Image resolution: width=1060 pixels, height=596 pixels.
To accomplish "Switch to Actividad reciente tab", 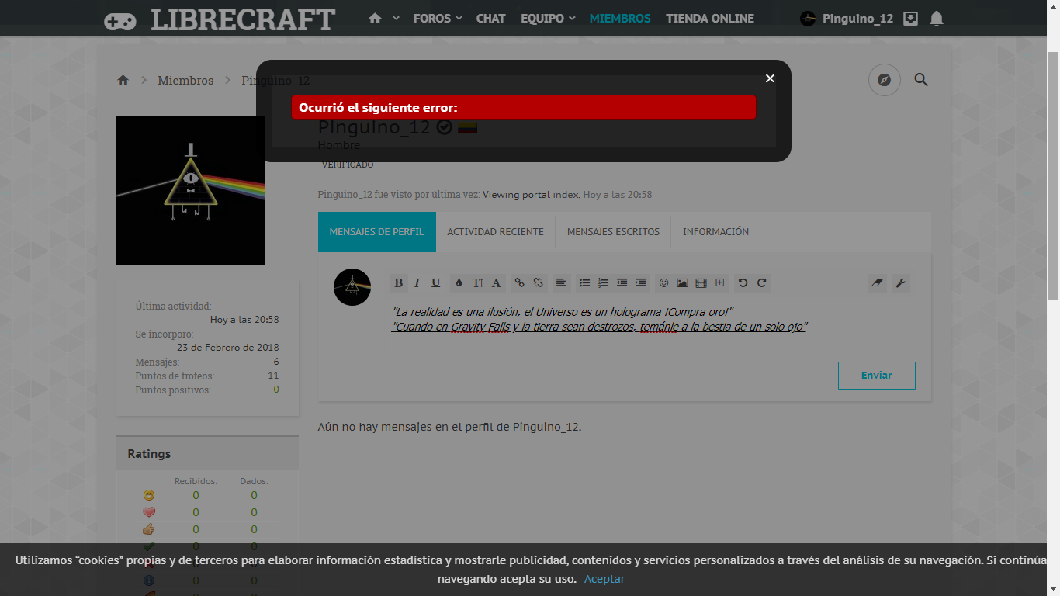I will click(496, 232).
